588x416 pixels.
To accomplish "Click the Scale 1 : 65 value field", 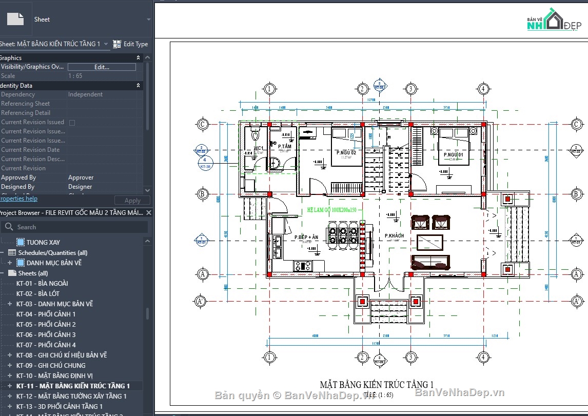I will click(102, 76).
